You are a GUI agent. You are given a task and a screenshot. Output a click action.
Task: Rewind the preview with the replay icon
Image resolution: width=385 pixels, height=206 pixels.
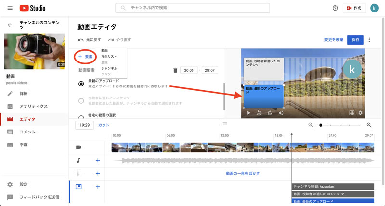[259, 113]
